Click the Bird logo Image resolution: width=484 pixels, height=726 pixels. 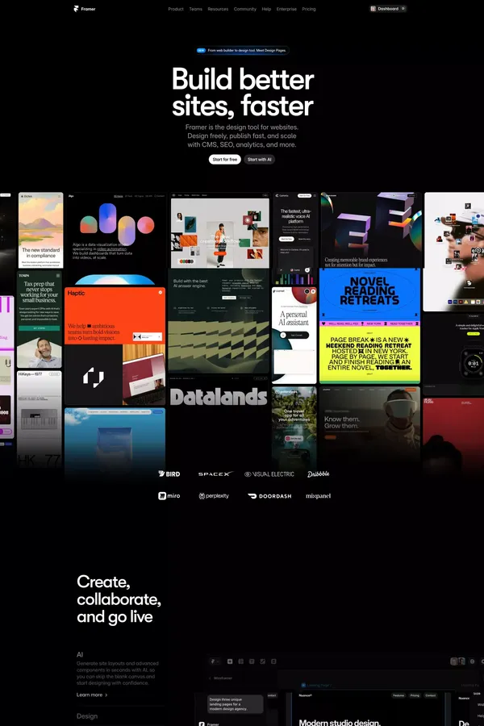click(169, 474)
